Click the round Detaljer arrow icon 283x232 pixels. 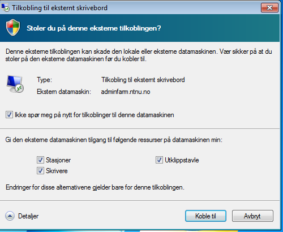(10, 216)
